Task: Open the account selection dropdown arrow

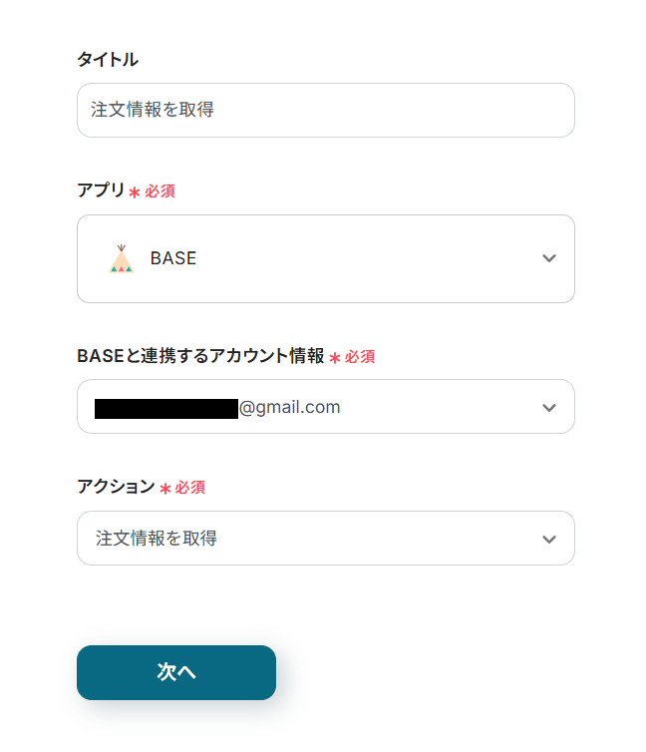Action: tap(548, 407)
